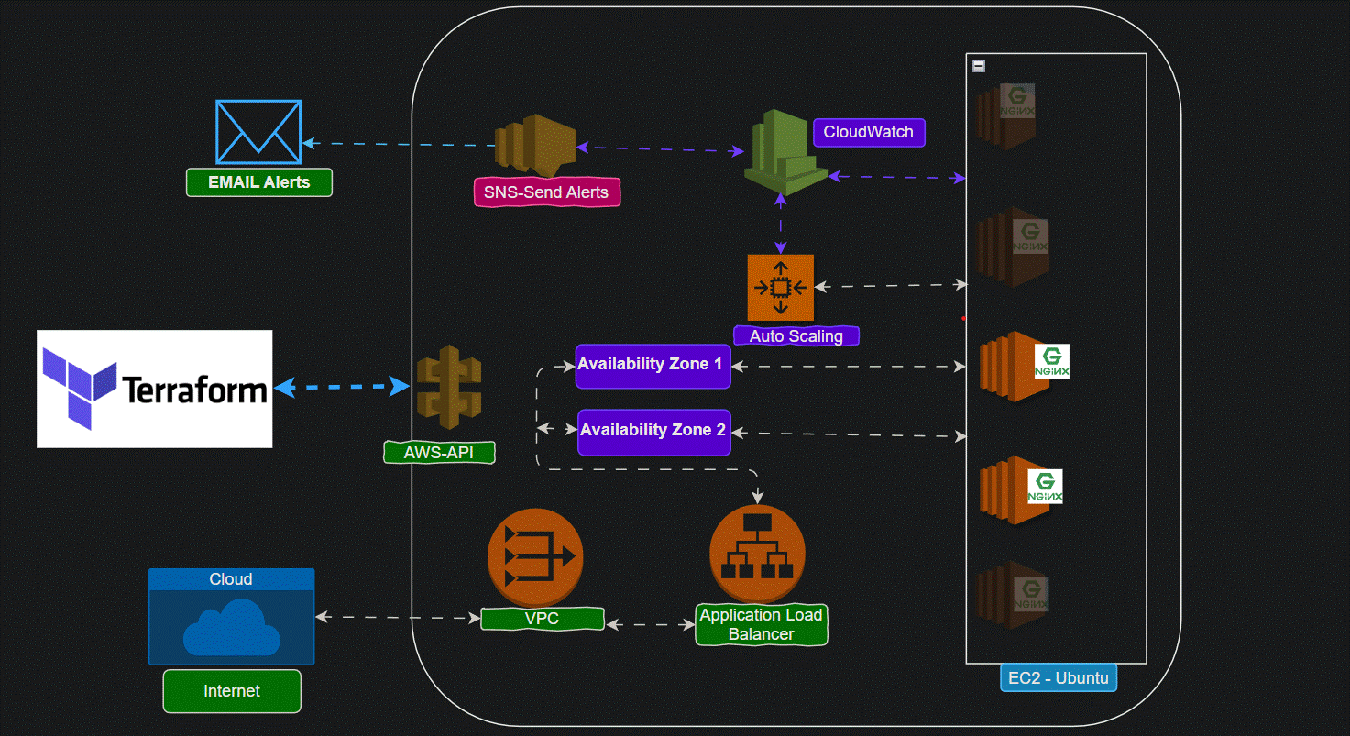This screenshot has height=736, width=1350.
Task: Click the green Internet label
Action: click(x=232, y=691)
